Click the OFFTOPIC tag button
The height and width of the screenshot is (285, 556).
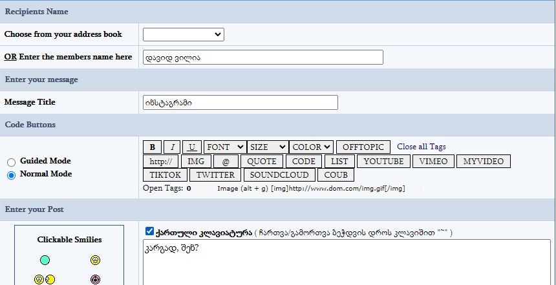click(363, 147)
